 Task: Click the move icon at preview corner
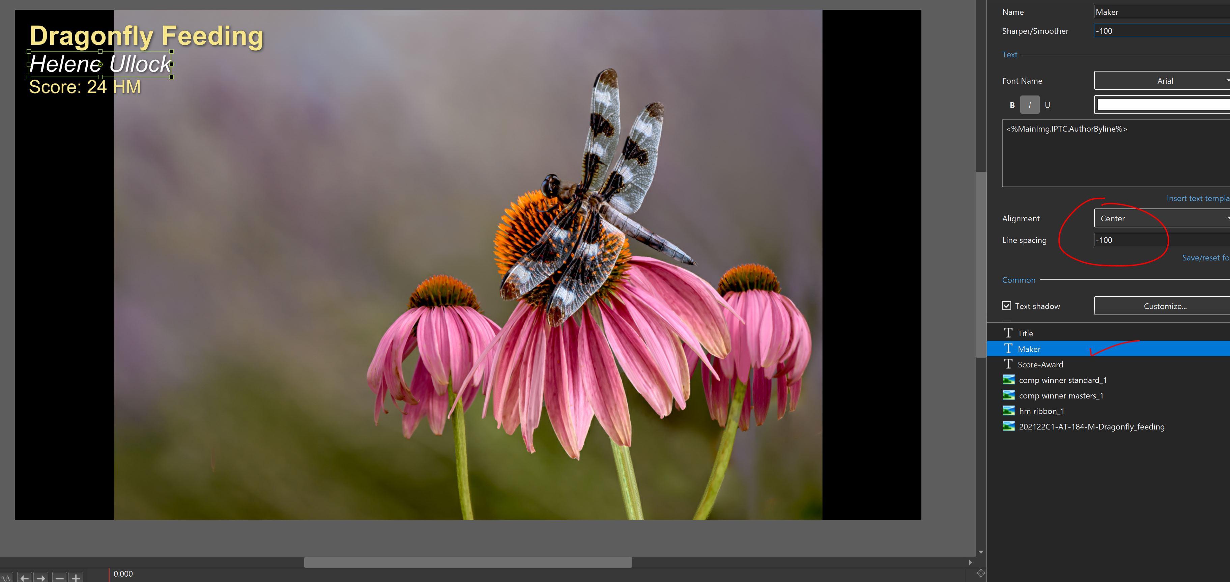tap(980, 573)
